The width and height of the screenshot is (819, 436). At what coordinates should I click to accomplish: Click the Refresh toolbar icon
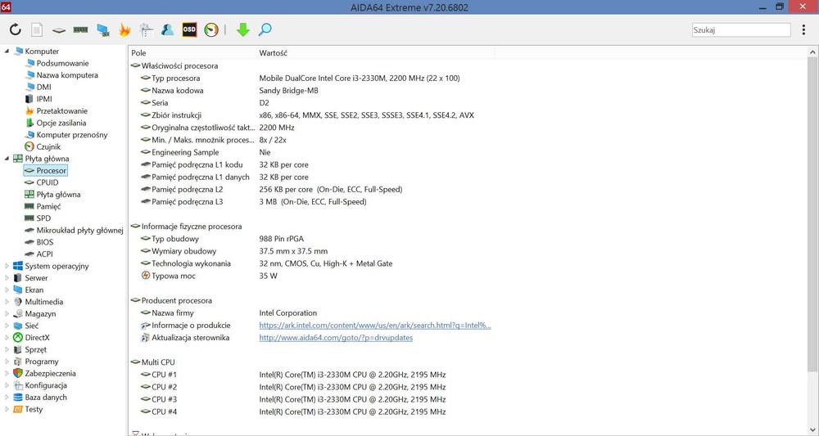(15, 29)
